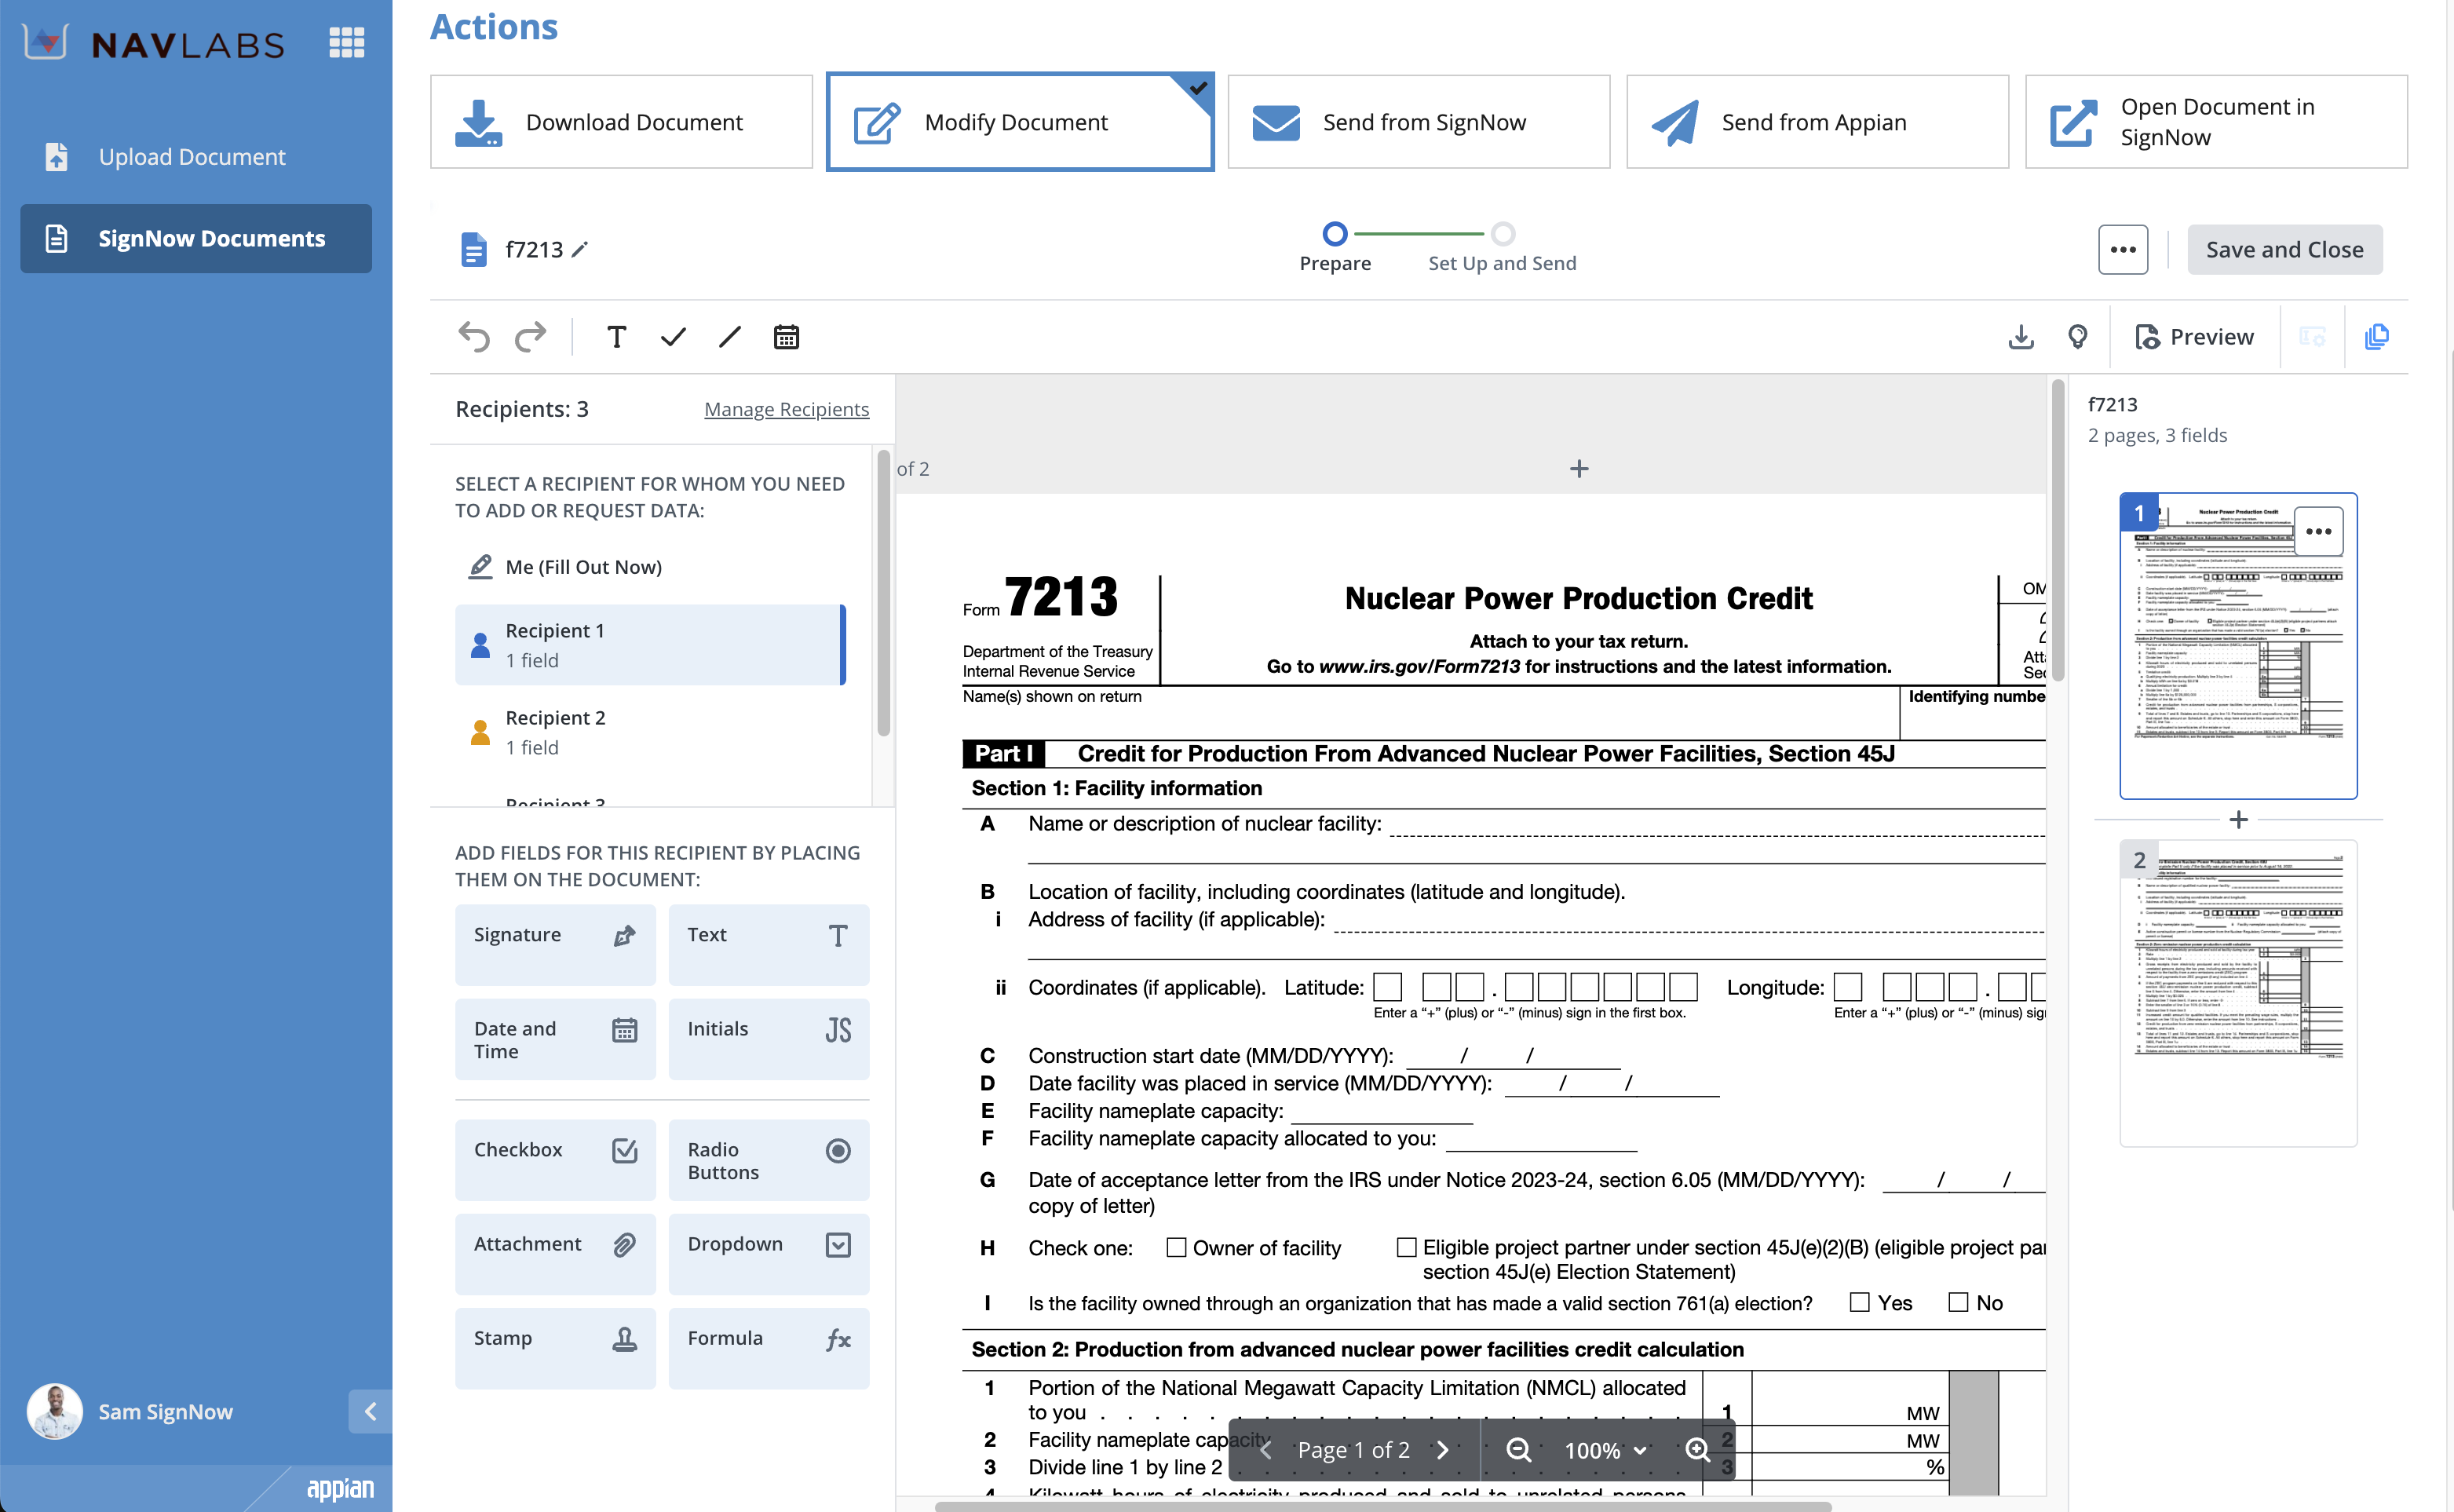Open page 2 thumbnail

coord(2238,992)
